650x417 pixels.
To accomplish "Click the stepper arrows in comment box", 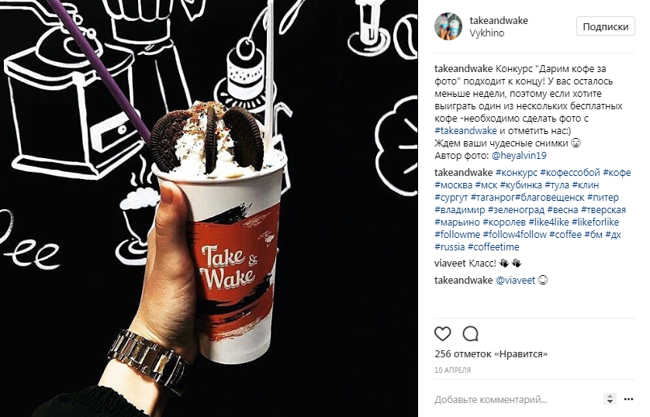I will 610,399.
